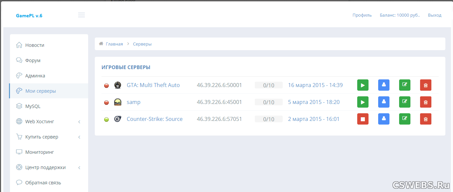Open GTA: Multi Theft Auto server name link
Image resolution: width=453 pixels, height=192 pixels.
tap(153, 85)
